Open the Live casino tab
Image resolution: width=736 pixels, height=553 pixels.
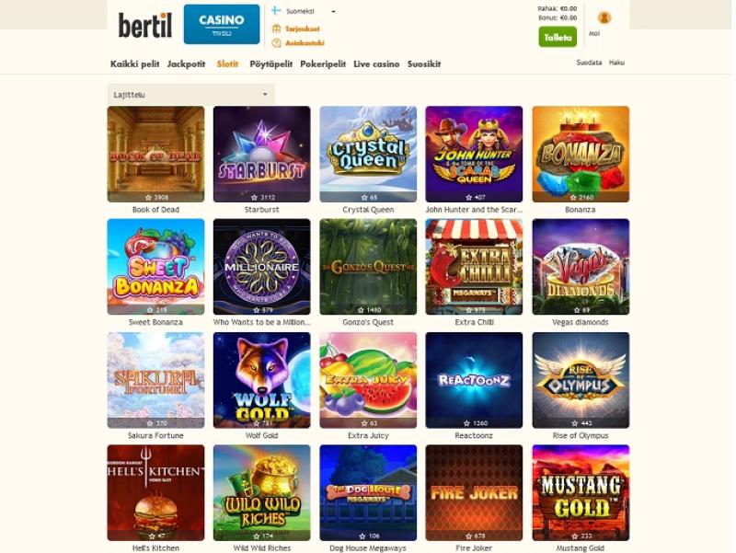click(x=376, y=63)
